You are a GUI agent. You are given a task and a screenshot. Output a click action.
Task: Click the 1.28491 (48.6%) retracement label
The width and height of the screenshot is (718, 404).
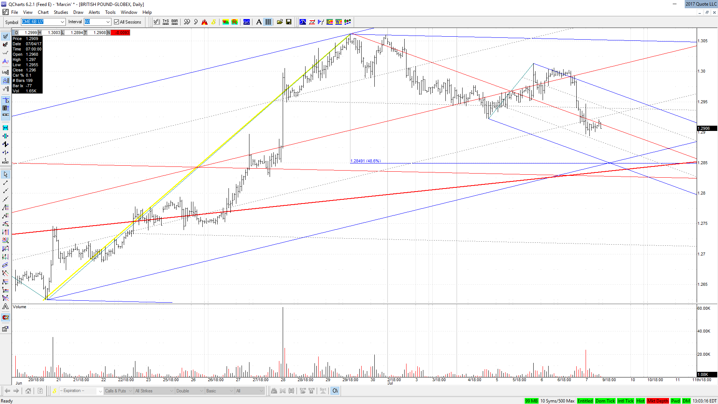(x=365, y=161)
